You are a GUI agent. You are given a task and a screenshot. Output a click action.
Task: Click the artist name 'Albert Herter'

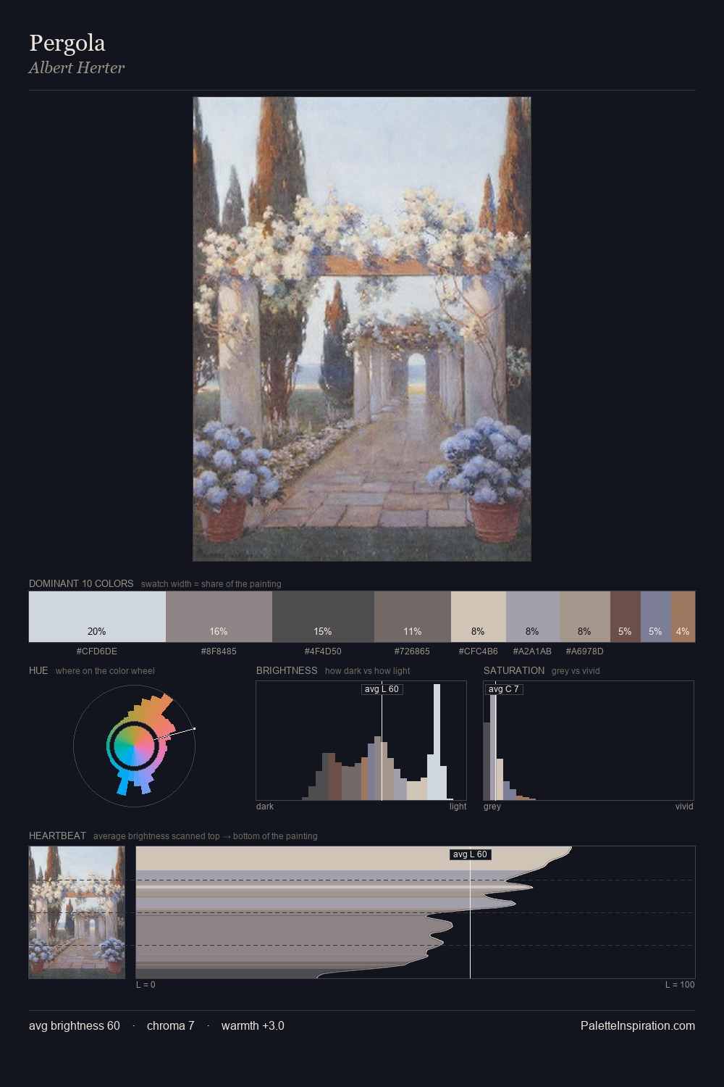pyautogui.click(x=77, y=67)
